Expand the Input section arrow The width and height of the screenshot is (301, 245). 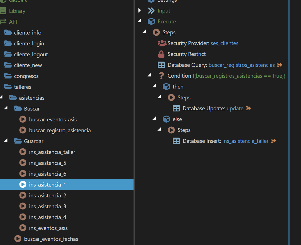coord(140,11)
